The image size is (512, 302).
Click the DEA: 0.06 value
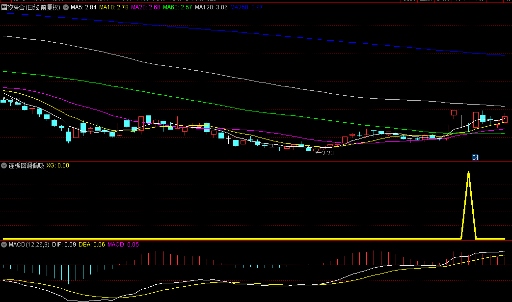coord(92,245)
